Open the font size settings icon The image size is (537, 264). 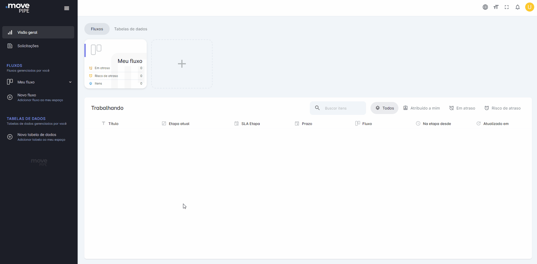click(x=496, y=7)
